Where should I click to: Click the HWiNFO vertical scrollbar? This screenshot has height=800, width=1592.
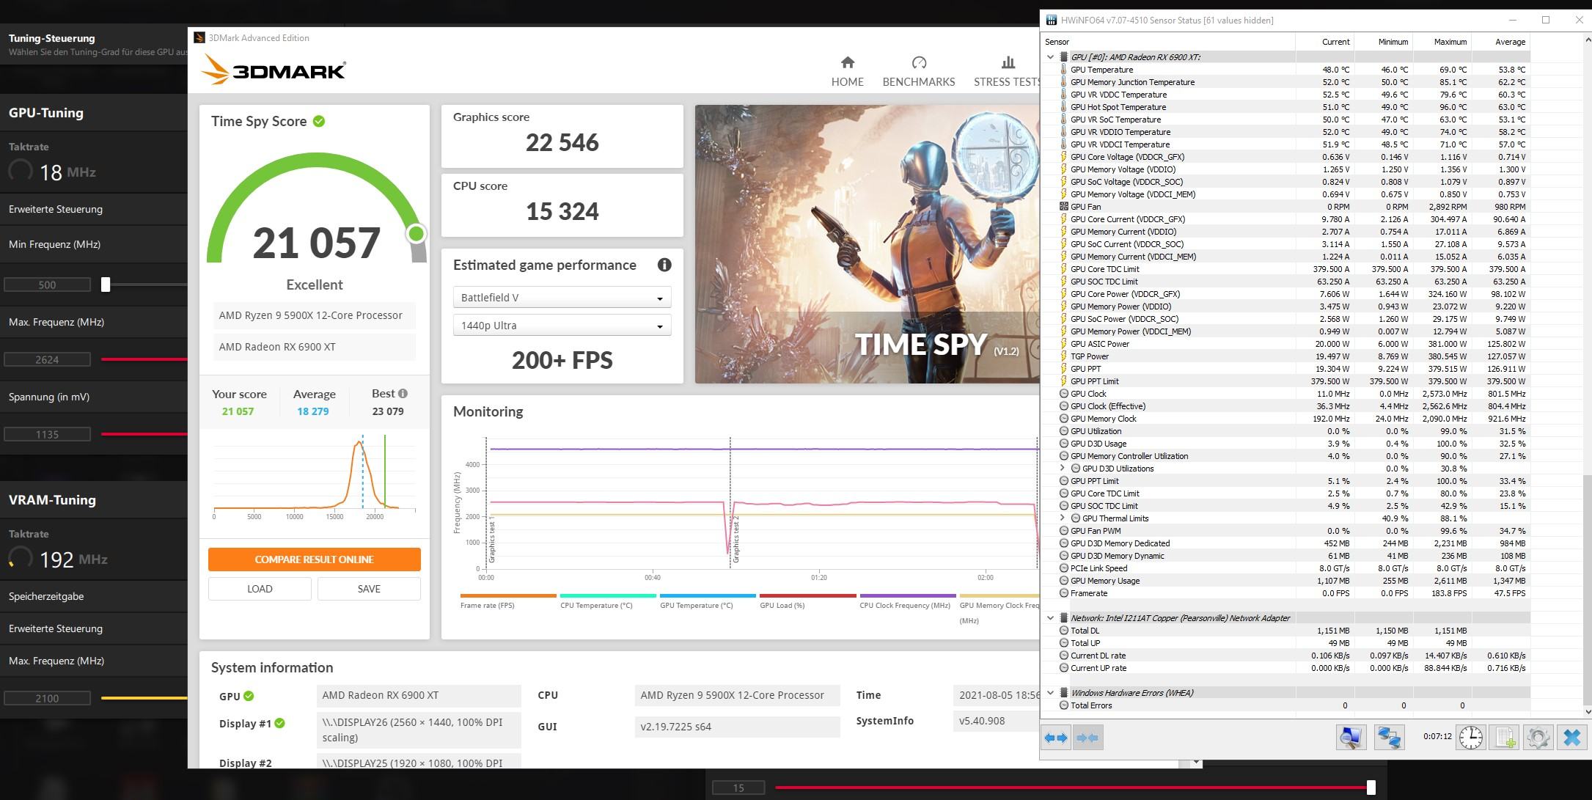click(x=1586, y=590)
